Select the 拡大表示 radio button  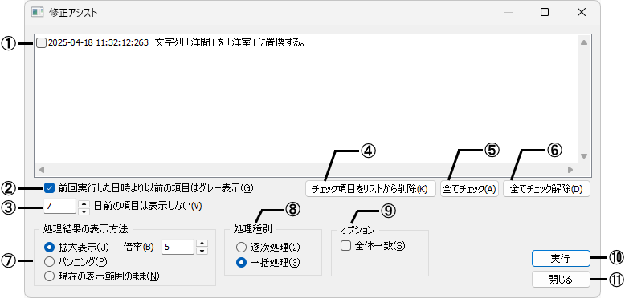pyautogui.click(x=50, y=247)
